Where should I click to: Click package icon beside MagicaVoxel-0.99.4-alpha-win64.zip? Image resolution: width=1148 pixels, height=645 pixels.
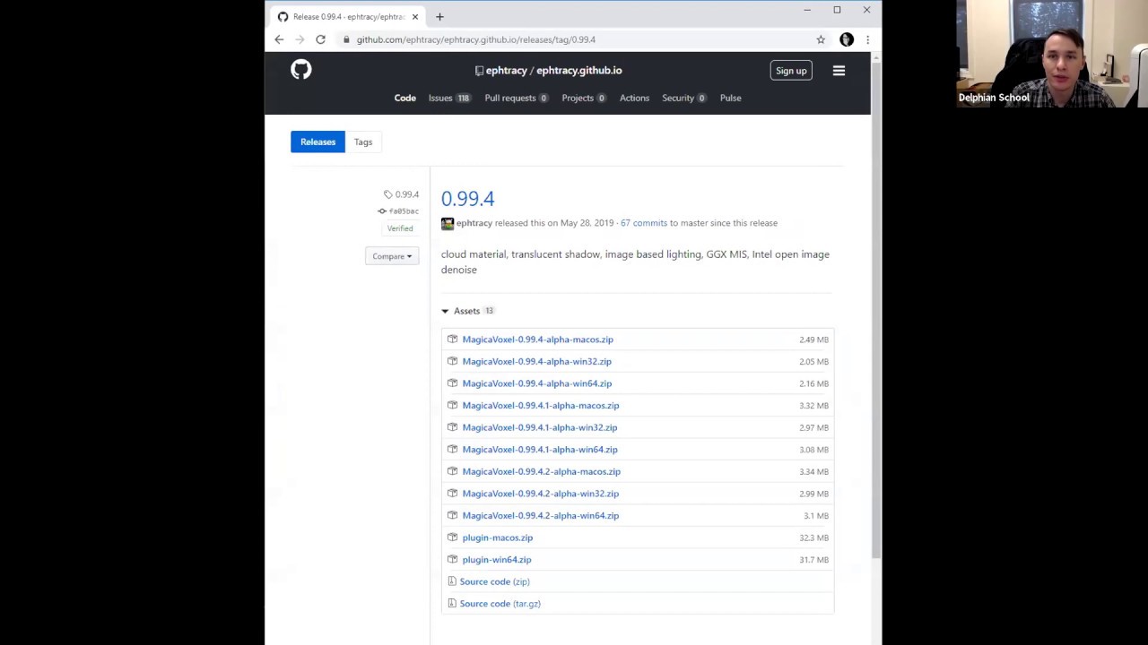click(x=452, y=383)
